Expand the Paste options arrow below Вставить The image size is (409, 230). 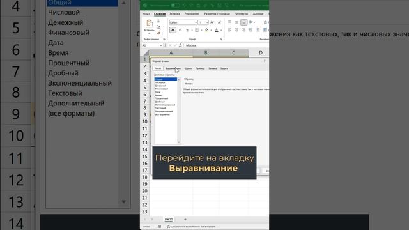(149, 34)
